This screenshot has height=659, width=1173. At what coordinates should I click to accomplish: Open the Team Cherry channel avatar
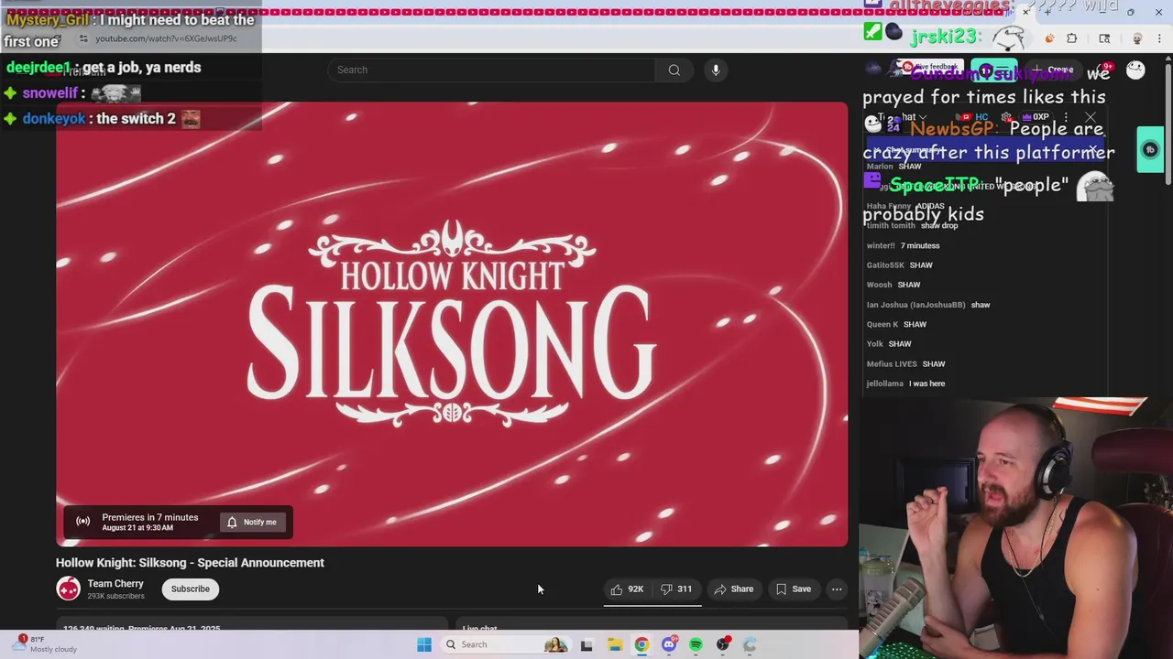69,589
